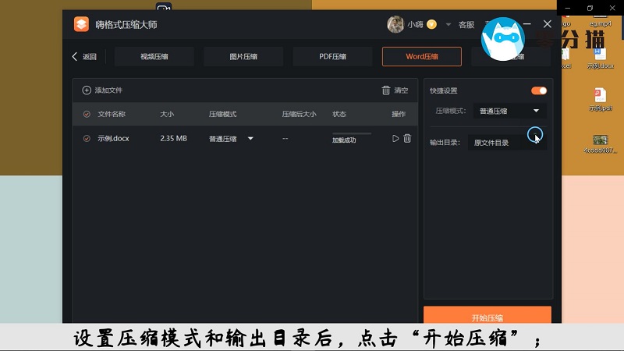The height and width of the screenshot is (351, 624).
Task: Toggle select-all checkbox in table header
Action: click(x=87, y=115)
